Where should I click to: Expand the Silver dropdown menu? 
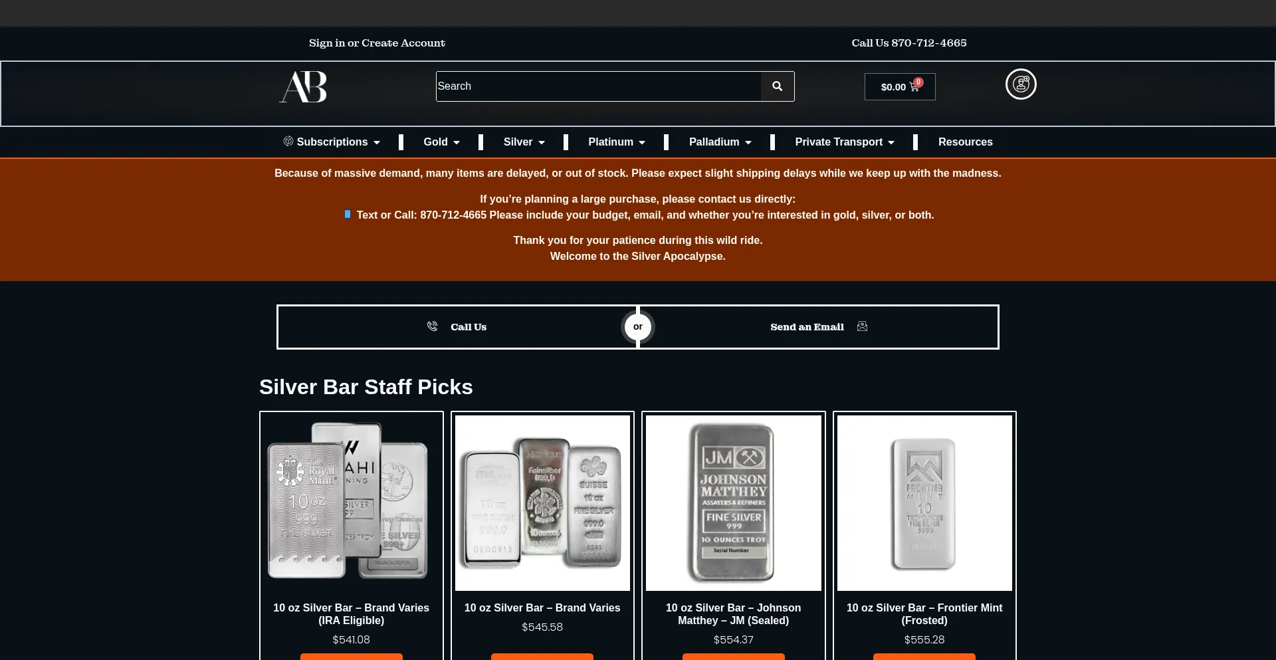tap(524, 142)
